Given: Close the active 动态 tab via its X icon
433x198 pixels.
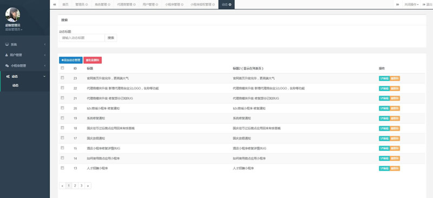Looking at the screenshot, I should pos(230,4).
